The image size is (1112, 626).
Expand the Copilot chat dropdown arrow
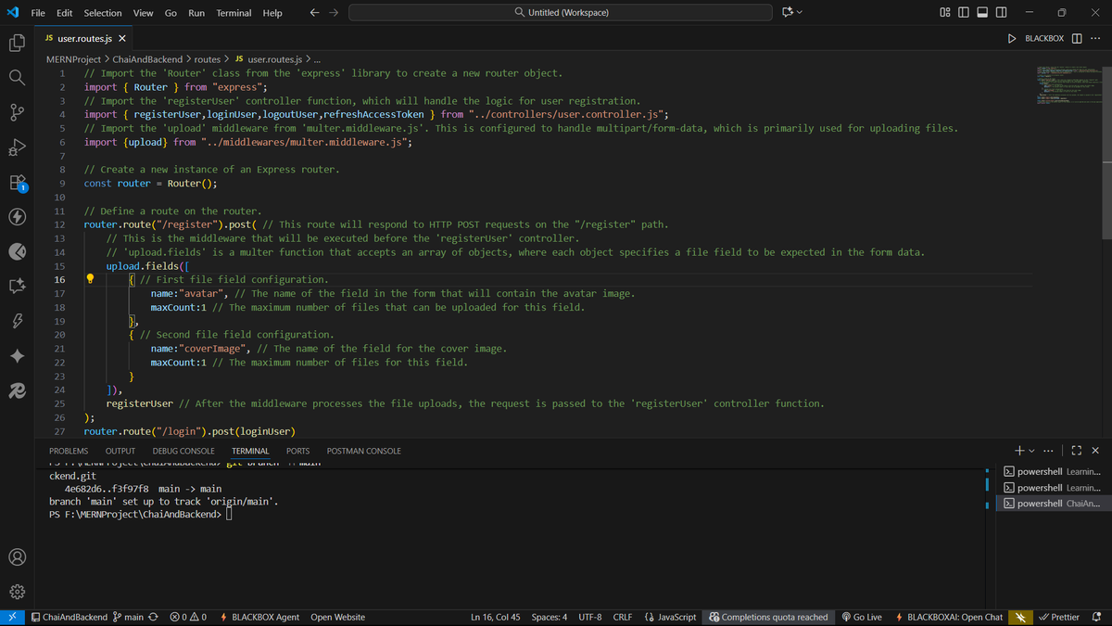799,13
